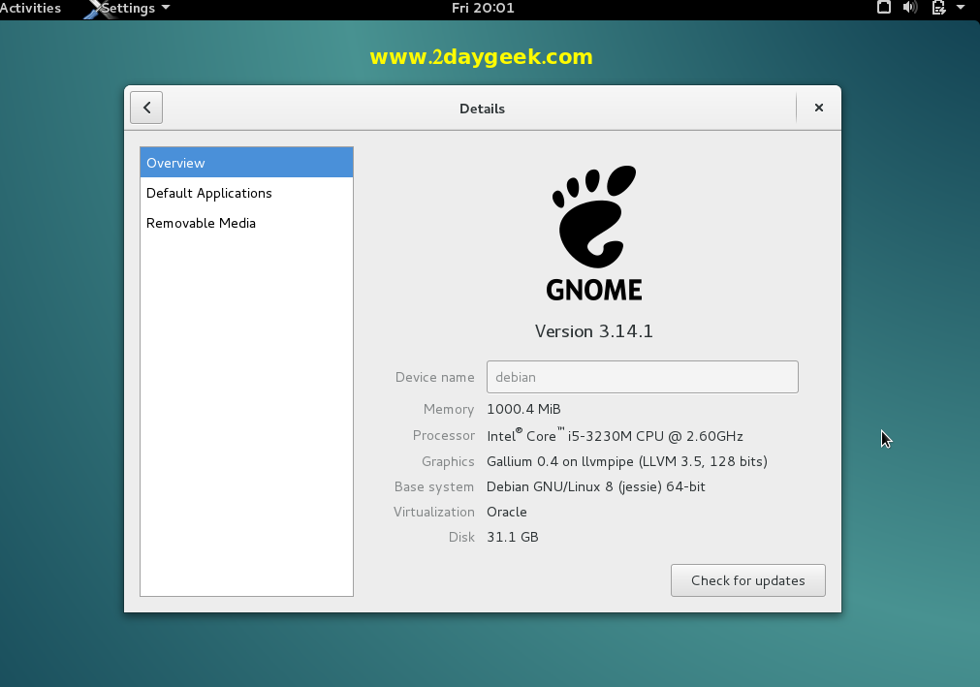This screenshot has height=687, width=980.
Task: Click the disk value 31.1 GB
Action: [513, 537]
